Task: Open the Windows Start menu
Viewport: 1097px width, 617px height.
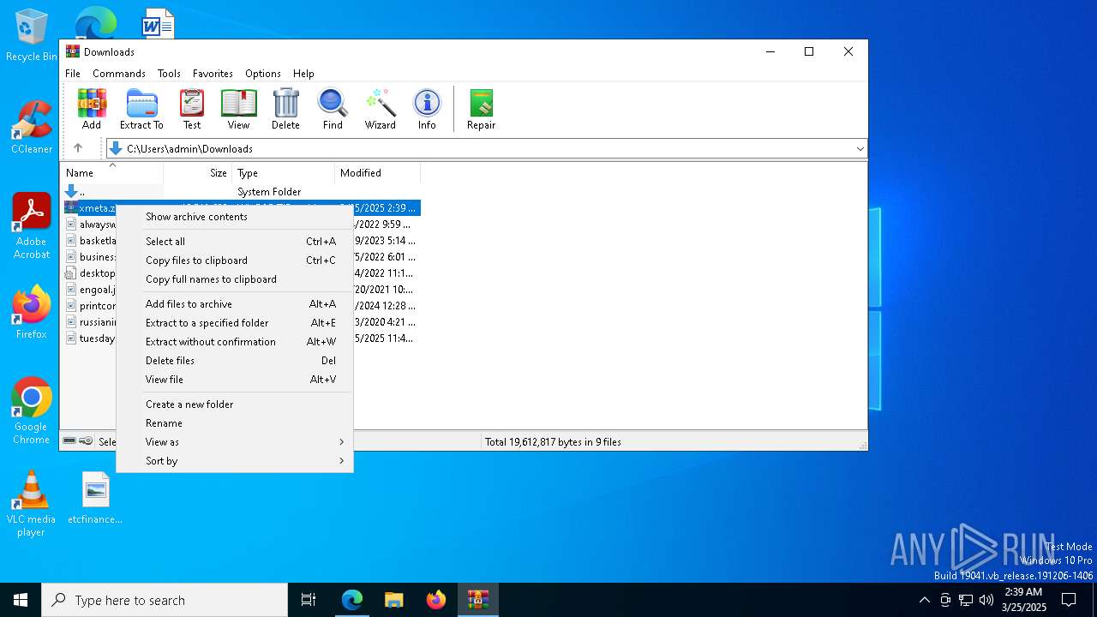Action: (21, 600)
